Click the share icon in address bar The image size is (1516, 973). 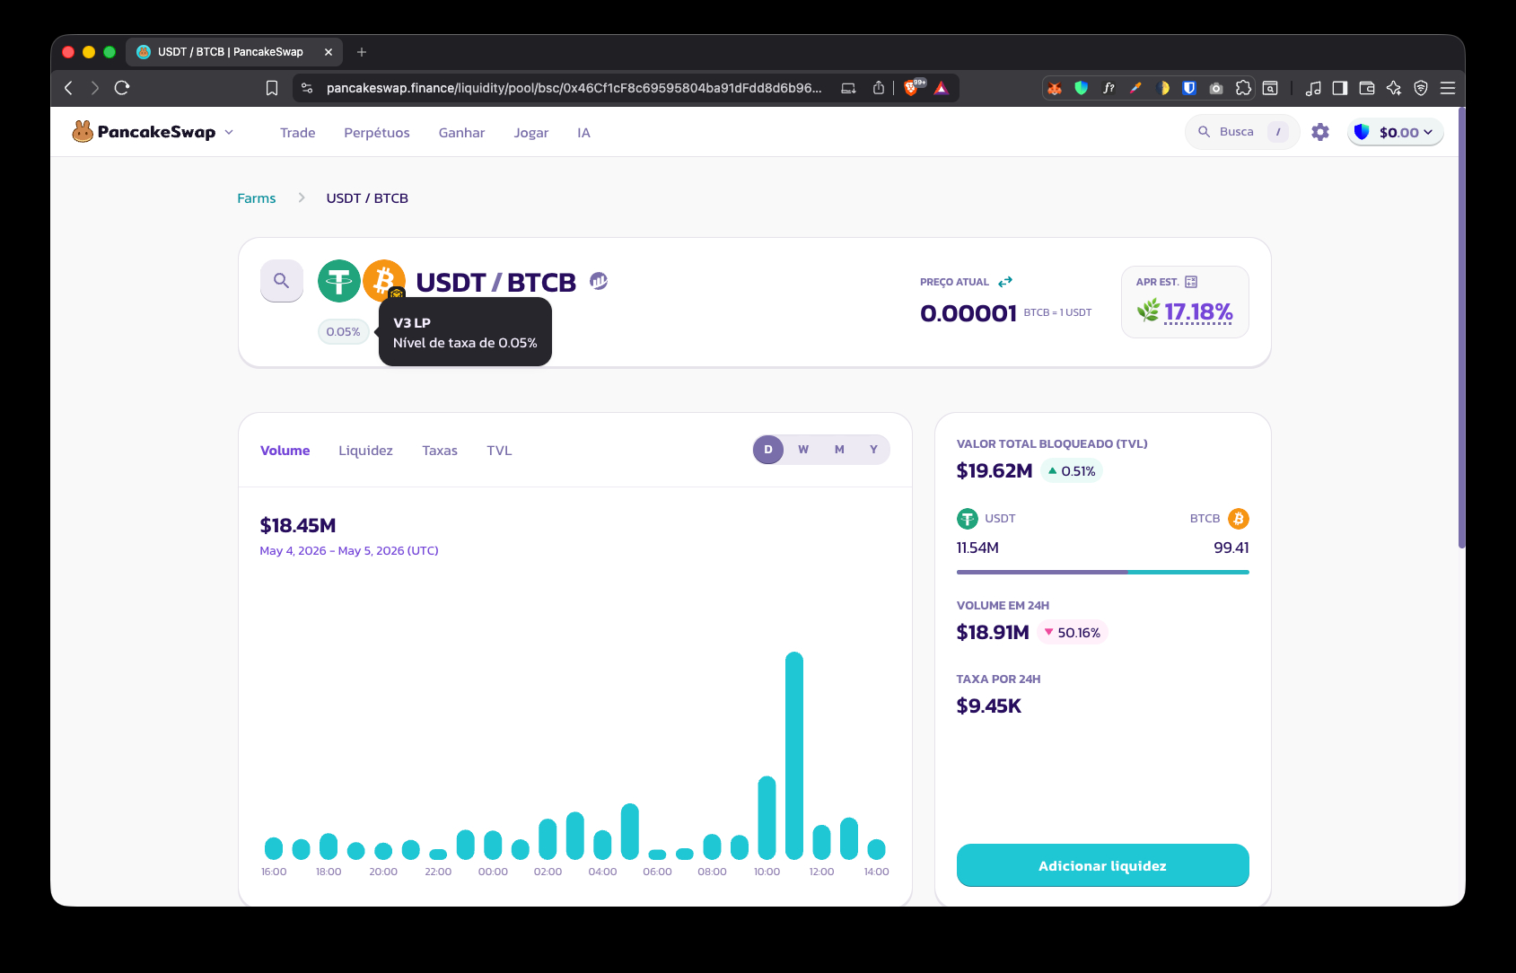(879, 88)
